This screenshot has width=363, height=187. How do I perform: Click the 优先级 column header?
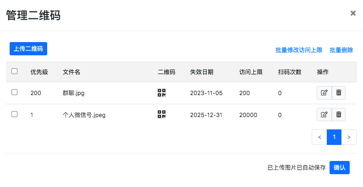pos(39,72)
